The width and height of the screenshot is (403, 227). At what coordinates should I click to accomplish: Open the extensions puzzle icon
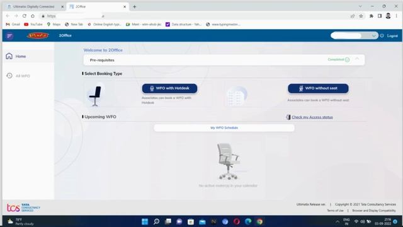pos(372,16)
